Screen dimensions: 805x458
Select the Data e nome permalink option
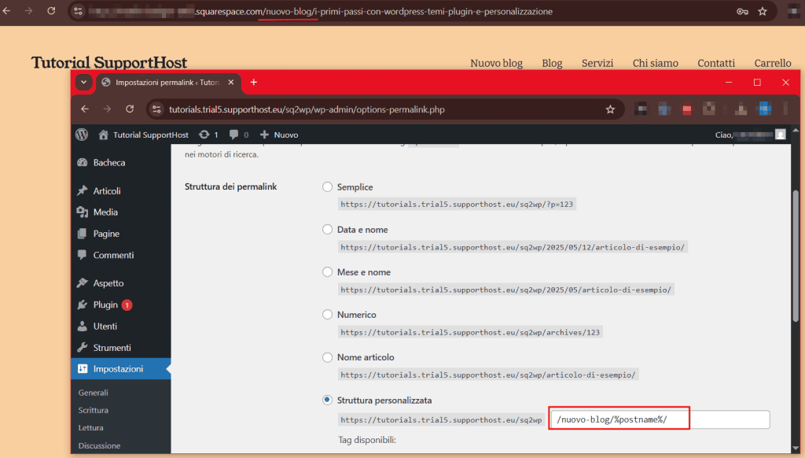[327, 229]
